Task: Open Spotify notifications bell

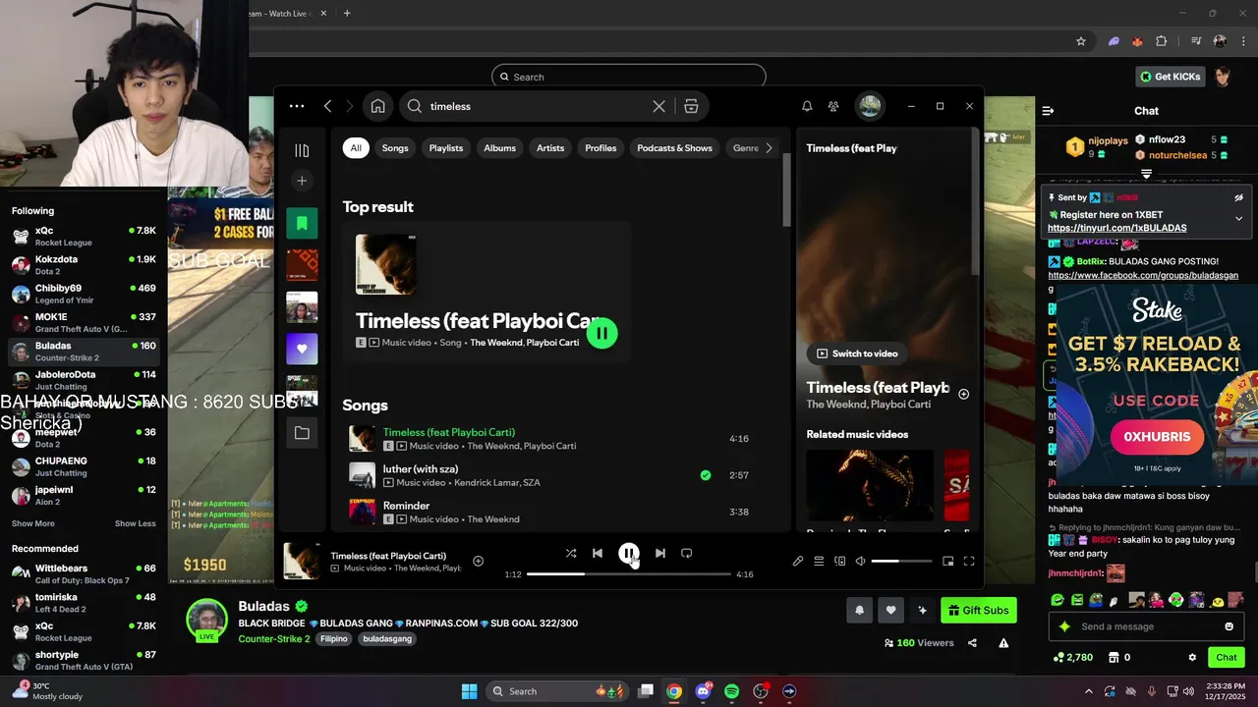Action: tap(807, 106)
